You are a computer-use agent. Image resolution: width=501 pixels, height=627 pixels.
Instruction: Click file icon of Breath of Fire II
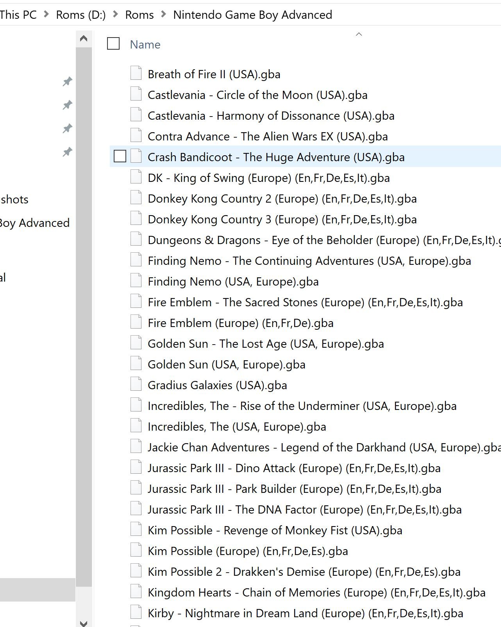point(136,73)
